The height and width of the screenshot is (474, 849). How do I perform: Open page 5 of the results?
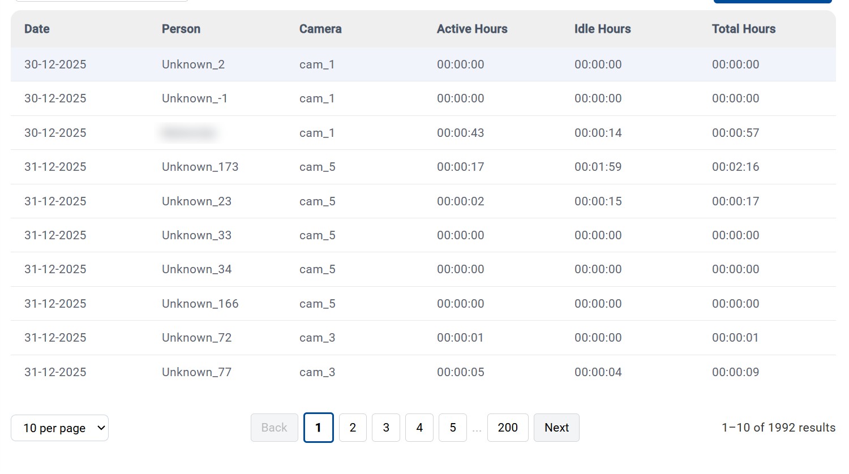click(x=453, y=428)
